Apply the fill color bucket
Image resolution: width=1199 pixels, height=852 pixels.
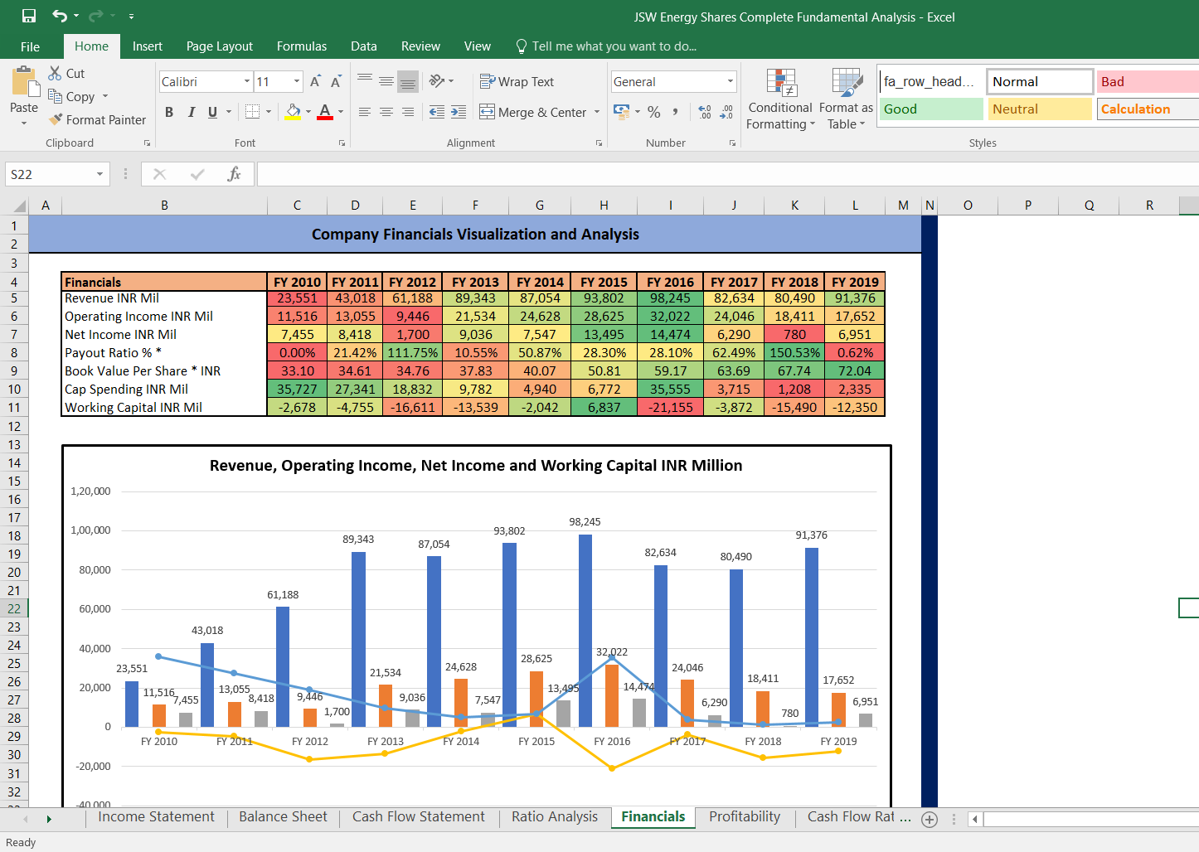pos(294,112)
